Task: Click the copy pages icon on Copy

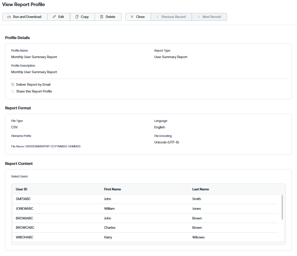Action: [x=77, y=16]
